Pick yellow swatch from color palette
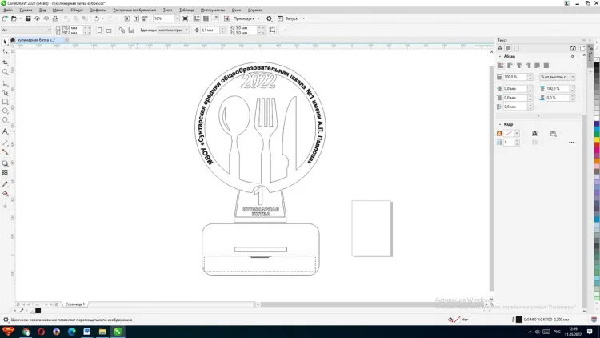600x338 pixels. point(597,140)
